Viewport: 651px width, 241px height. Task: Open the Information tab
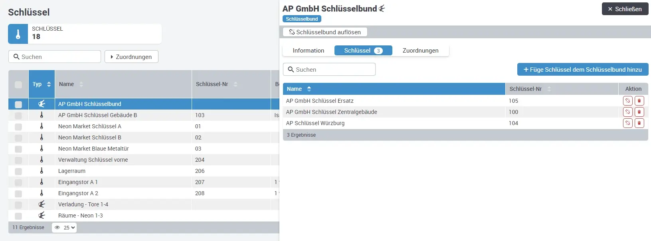(x=309, y=51)
